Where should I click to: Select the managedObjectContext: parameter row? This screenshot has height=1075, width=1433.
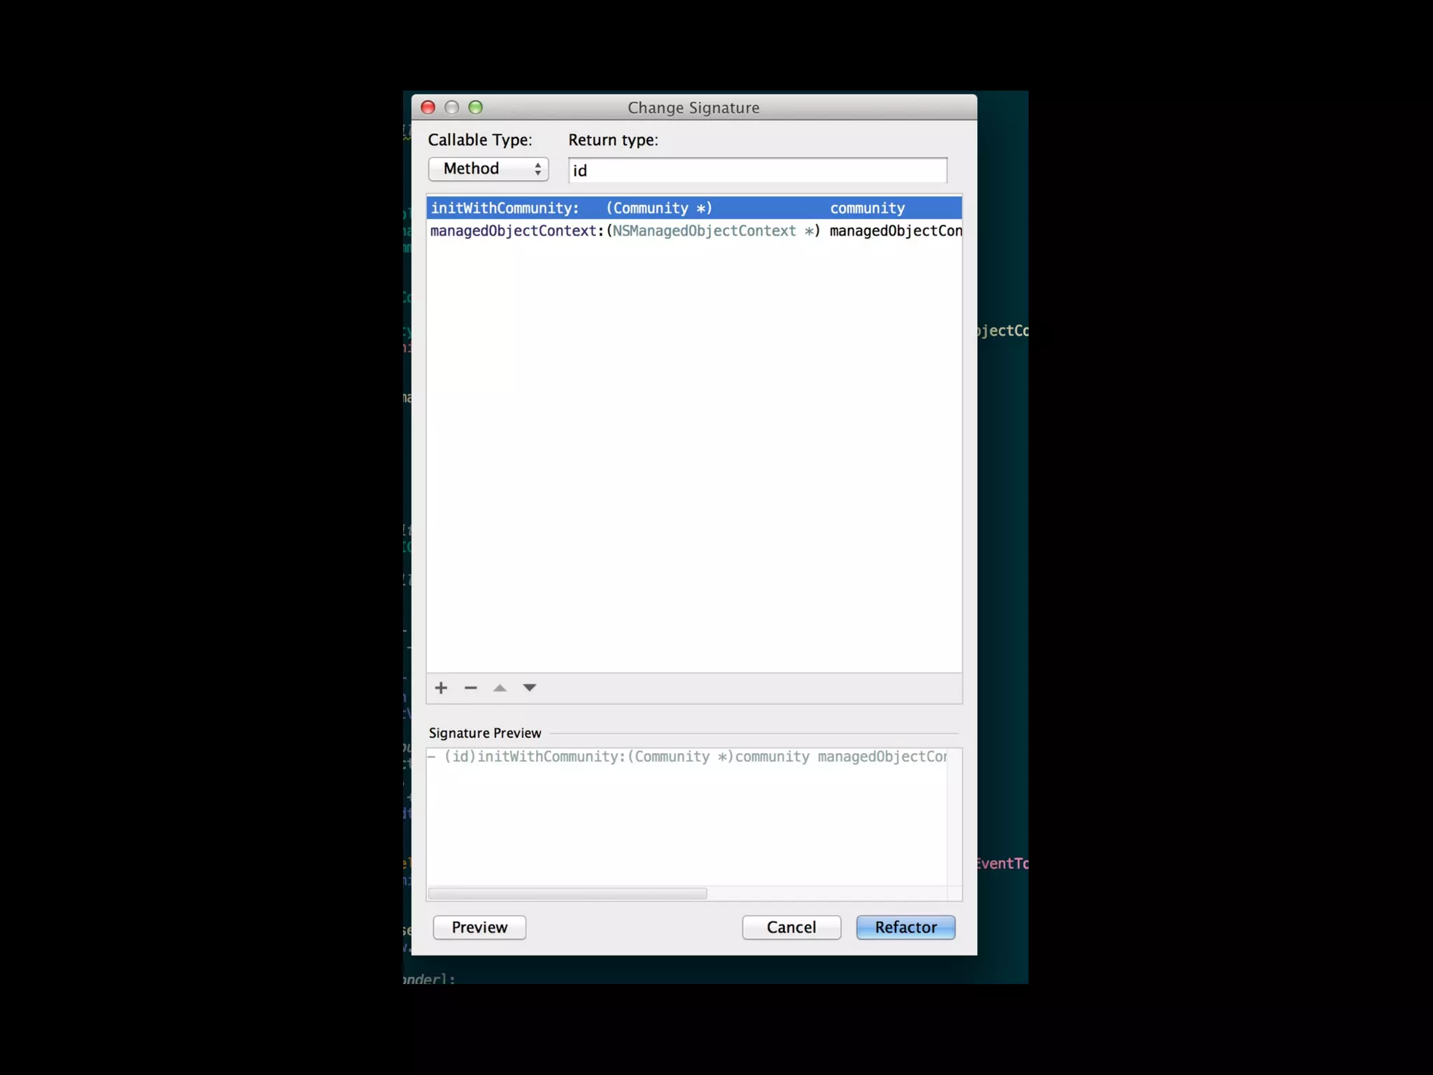click(516, 231)
